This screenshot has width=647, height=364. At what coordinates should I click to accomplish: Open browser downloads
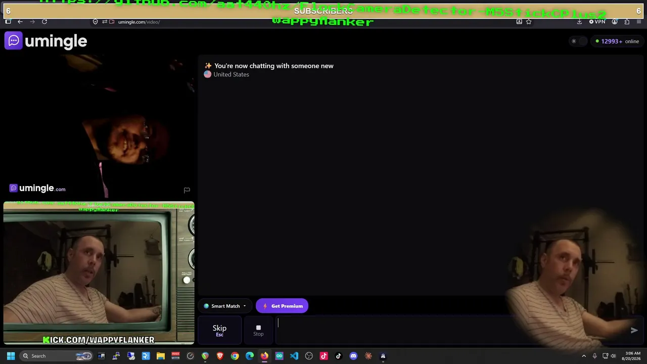579,22
